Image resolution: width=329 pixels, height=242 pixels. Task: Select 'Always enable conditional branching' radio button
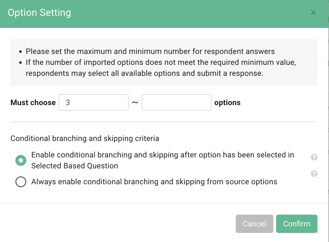point(21,182)
